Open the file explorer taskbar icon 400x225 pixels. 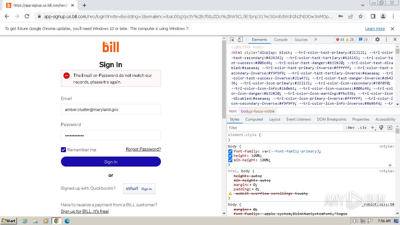tap(35, 221)
